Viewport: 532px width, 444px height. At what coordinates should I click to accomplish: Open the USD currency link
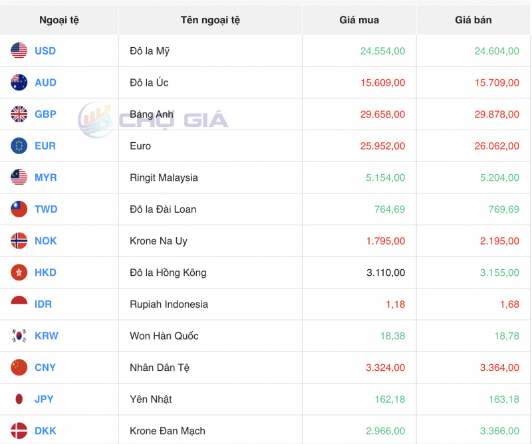[44, 51]
